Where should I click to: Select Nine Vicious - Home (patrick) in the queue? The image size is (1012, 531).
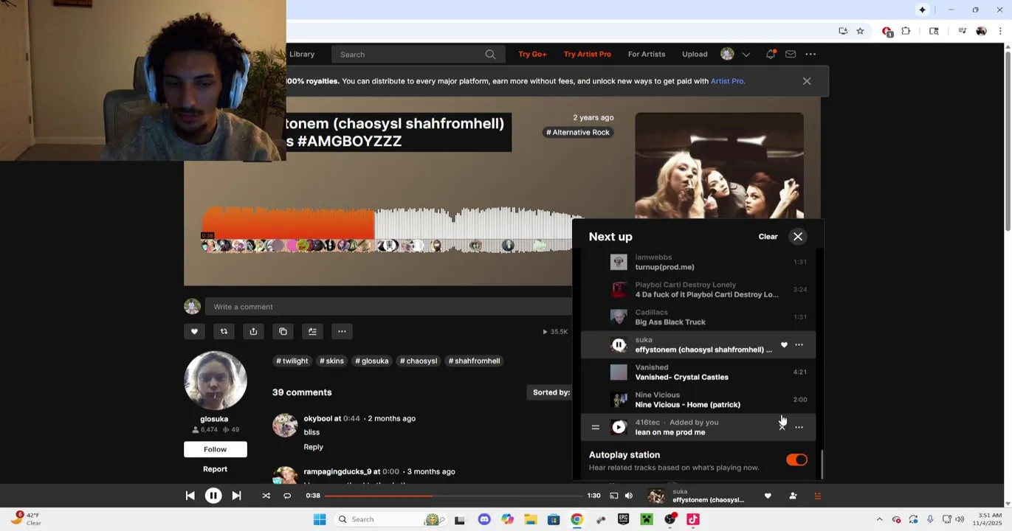(x=698, y=400)
